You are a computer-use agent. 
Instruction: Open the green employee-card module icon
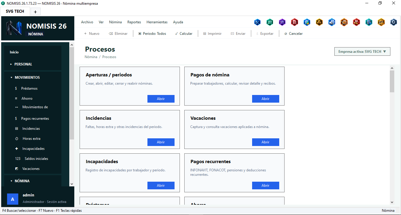coord(270,22)
